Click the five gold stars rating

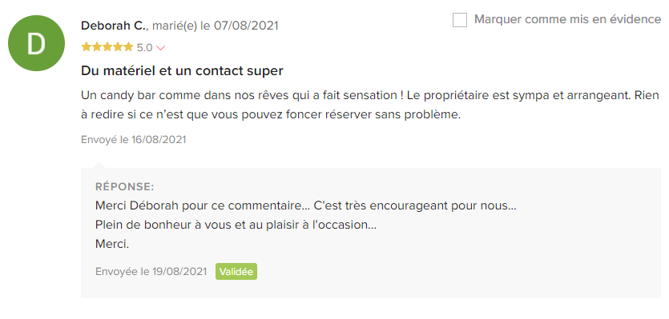(107, 47)
